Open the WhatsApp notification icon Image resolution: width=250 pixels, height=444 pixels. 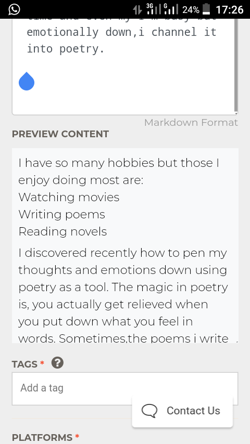pyautogui.click(x=14, y=9)
